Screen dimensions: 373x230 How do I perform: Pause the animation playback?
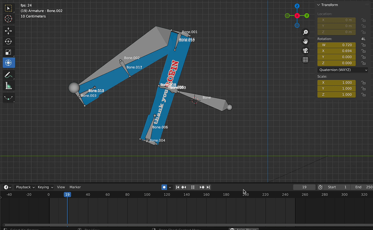(193, 187)
